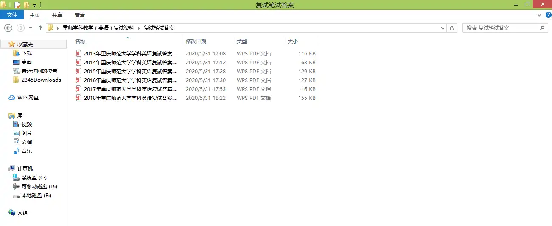Screen dimensions: 552x226
Task: Select the 2016年 PDF file icon
Action: coord(78,80)
